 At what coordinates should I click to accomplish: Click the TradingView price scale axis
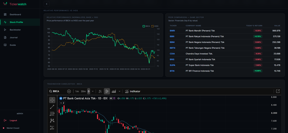[275, 114]
